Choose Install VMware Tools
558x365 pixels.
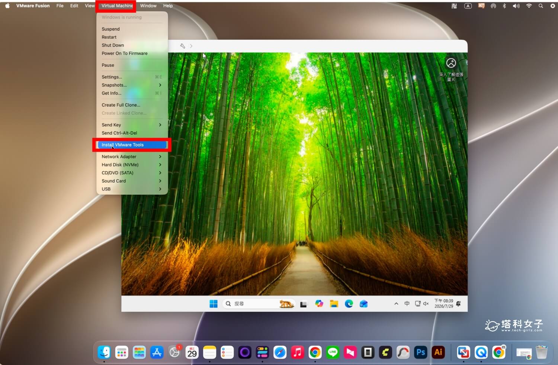[132, 145]
